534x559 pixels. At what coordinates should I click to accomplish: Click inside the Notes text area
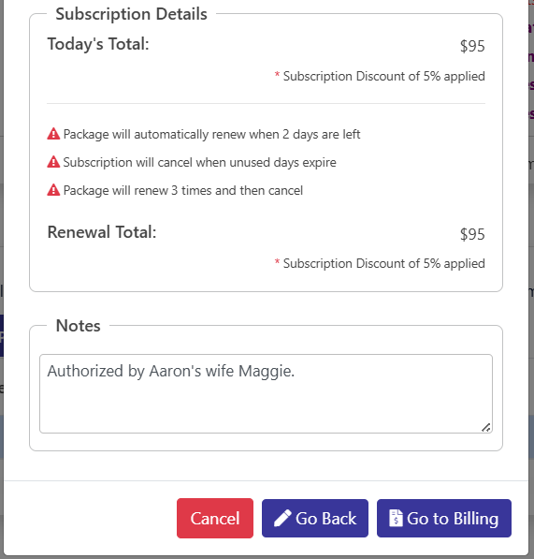(x=266, y=393)
